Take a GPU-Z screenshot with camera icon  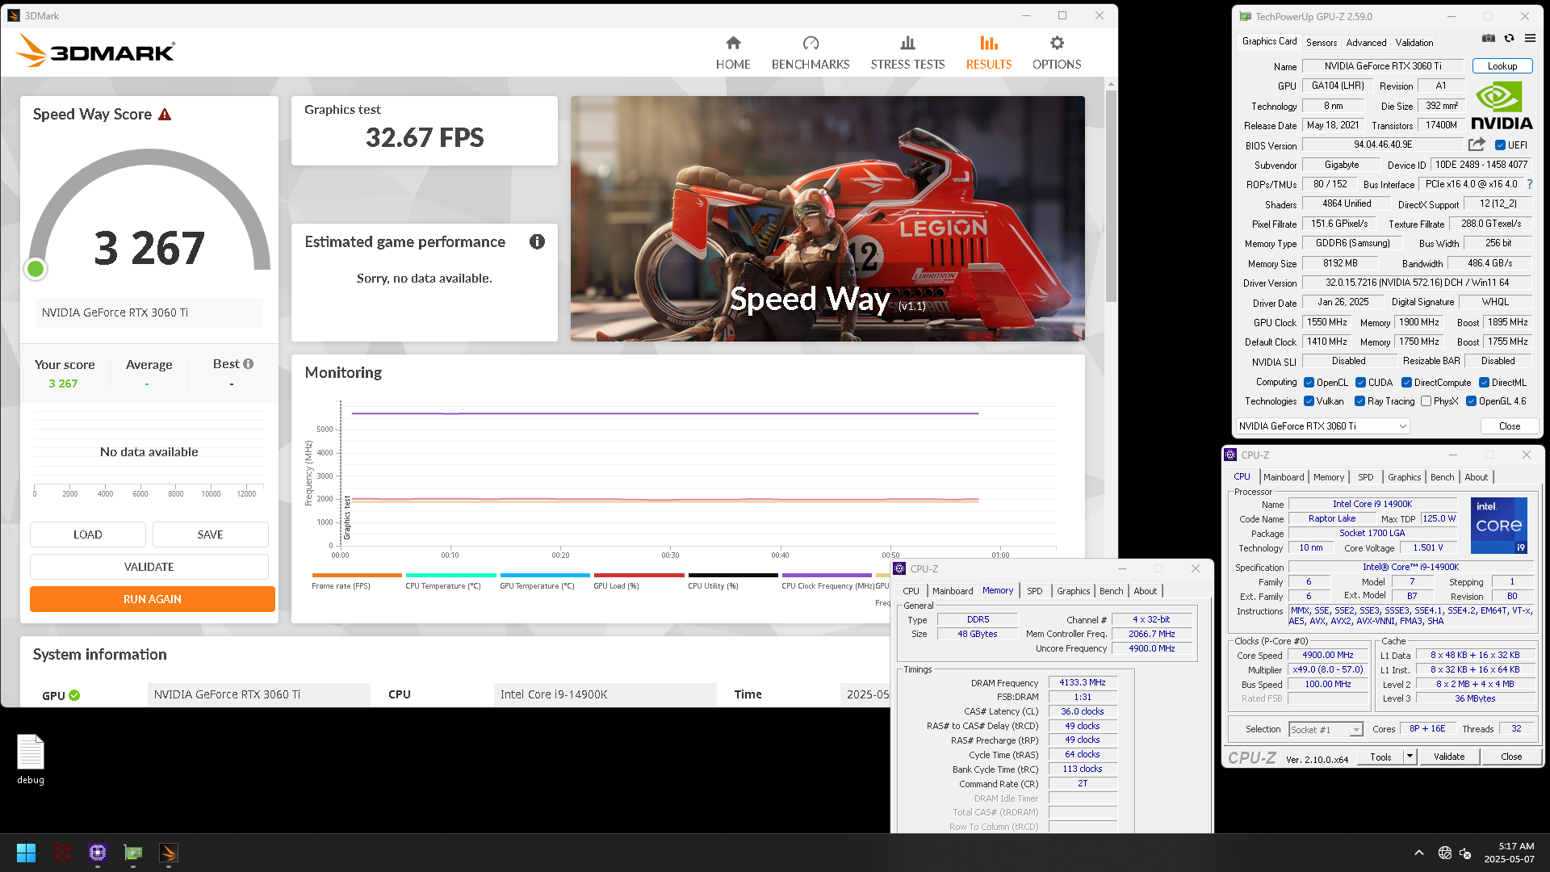[x=1489, y=38]
